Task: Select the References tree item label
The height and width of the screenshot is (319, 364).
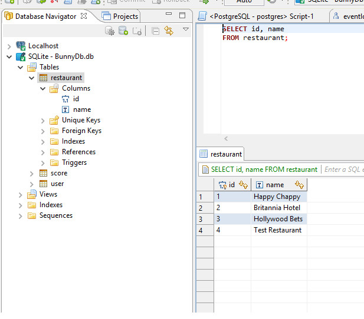Action: 78,152
